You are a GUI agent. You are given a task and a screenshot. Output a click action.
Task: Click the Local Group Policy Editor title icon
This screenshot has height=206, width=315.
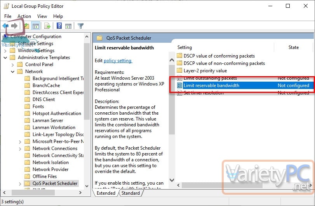tap(7, 6)
